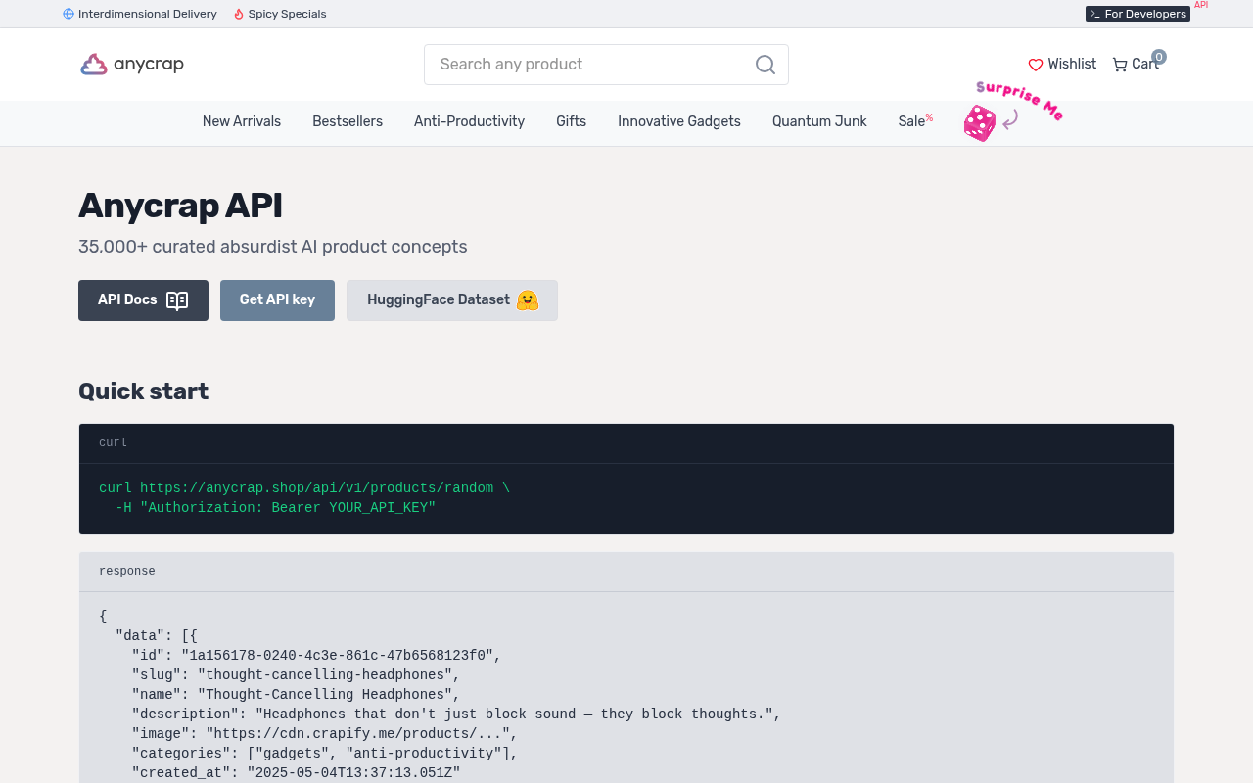
Task: Click the "id" UUID line in response
Action: pyautogui.click(x=316, y=655)
